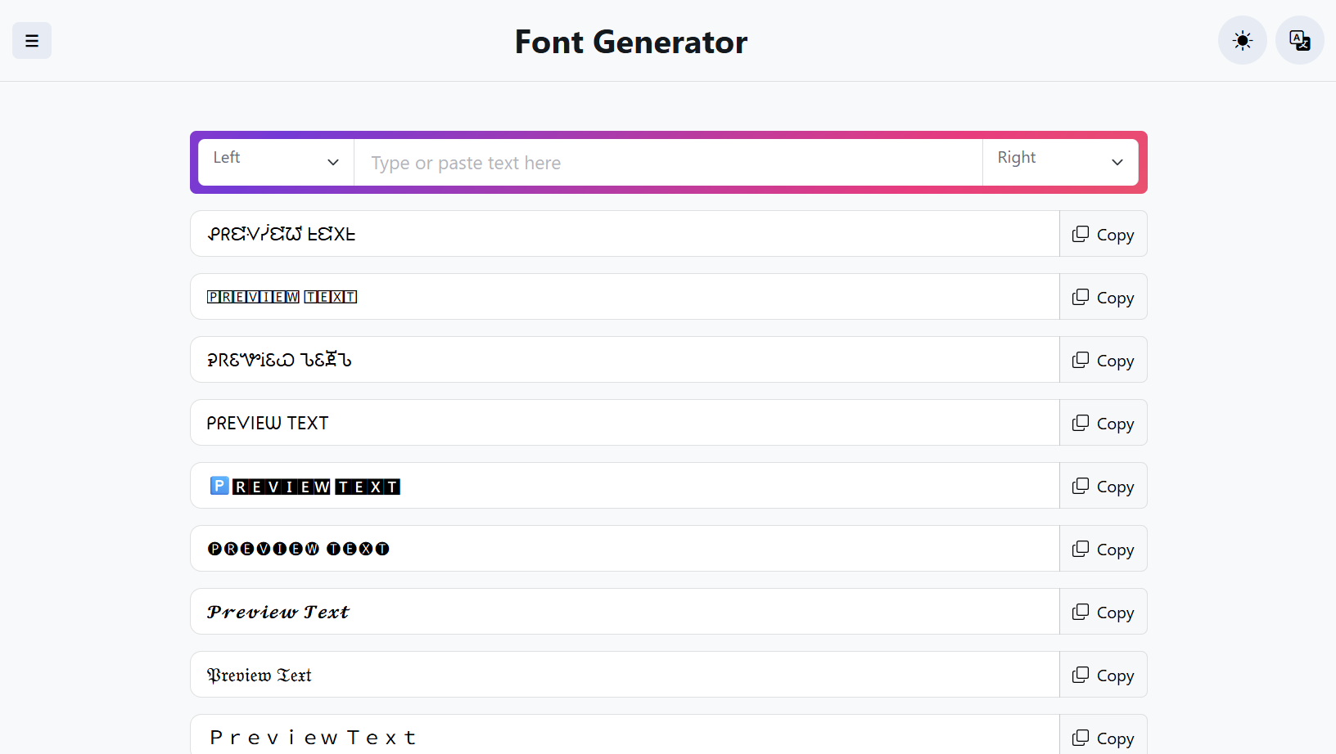Select the bold cursive Preview Text row
This screenshot has height=754, width=1336.
[278, 613]
